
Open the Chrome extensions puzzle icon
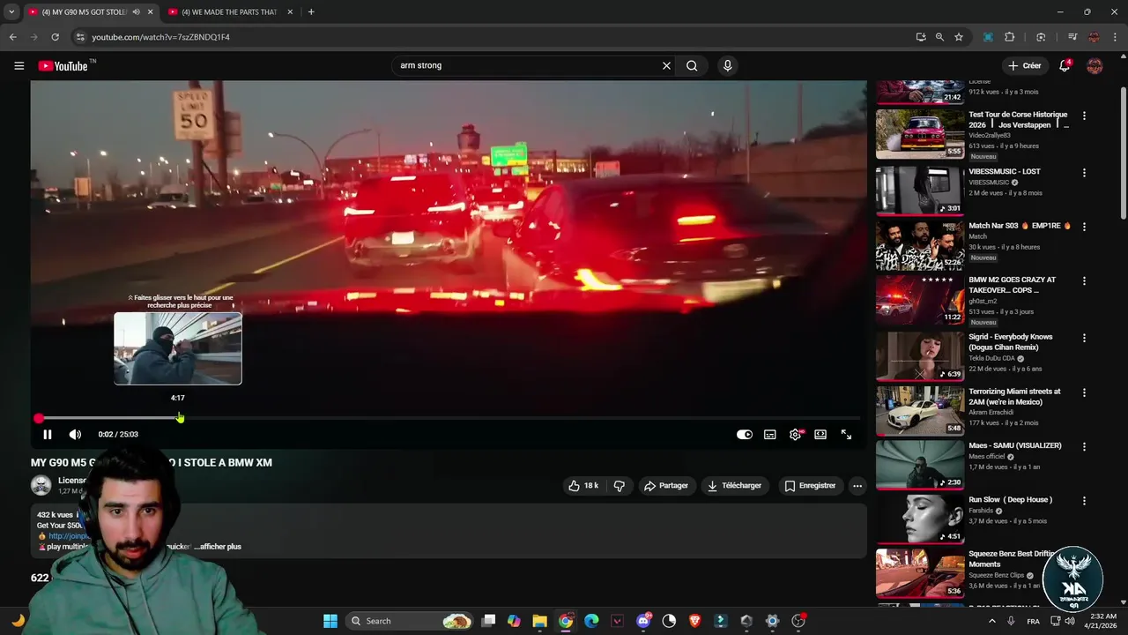click(x=1010, y=37)
